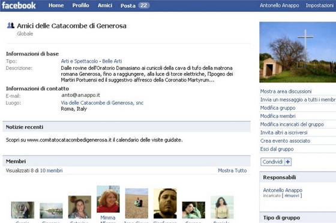Click the email anto@anappo.it
The height and width of the screenshot is (223, 336).
click(80, 95)
